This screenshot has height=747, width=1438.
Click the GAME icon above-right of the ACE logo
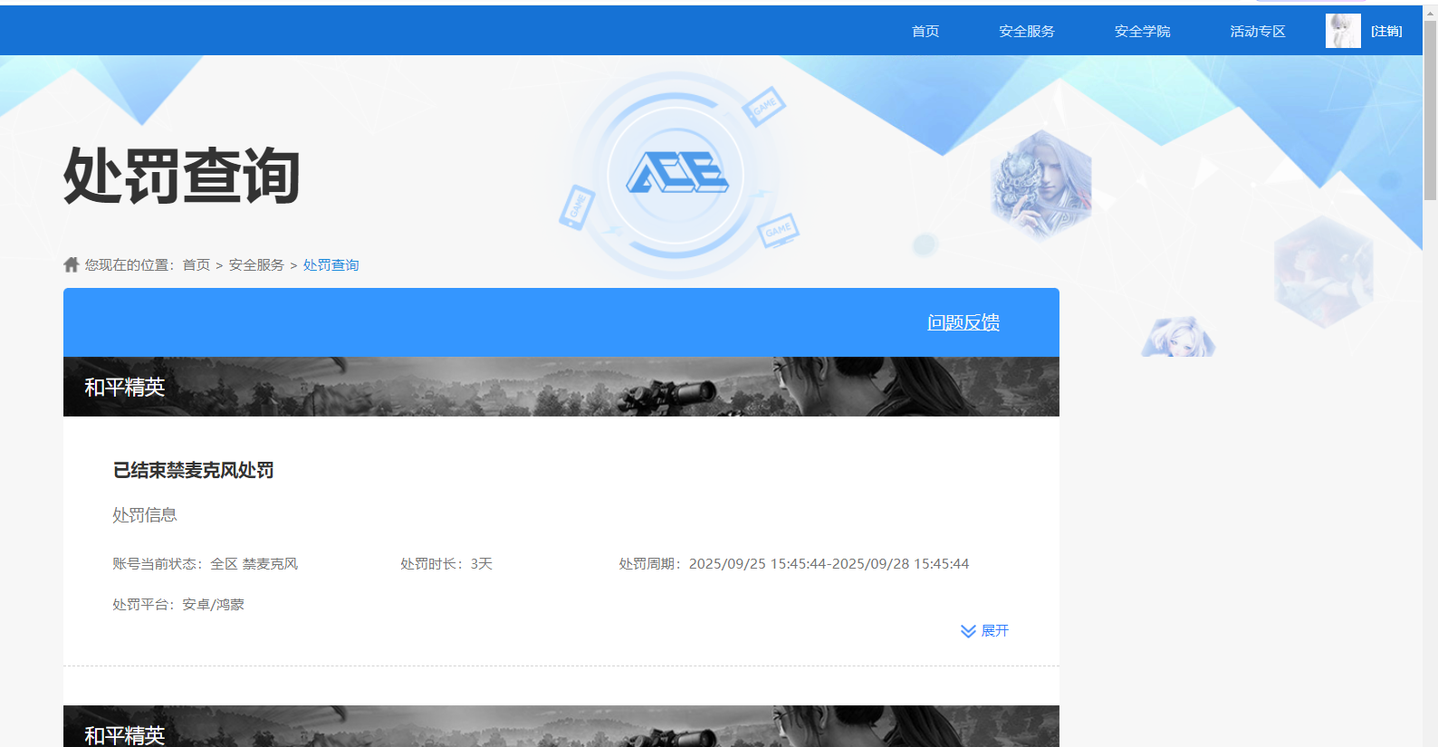pos(763,107)
